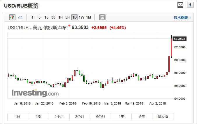Select the 5年 range tab

tap(142, 117)
